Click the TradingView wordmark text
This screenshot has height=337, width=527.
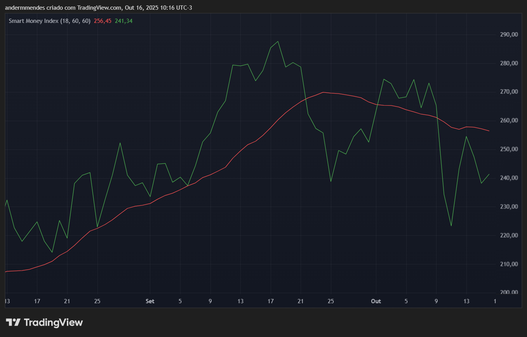click(53, 322)
